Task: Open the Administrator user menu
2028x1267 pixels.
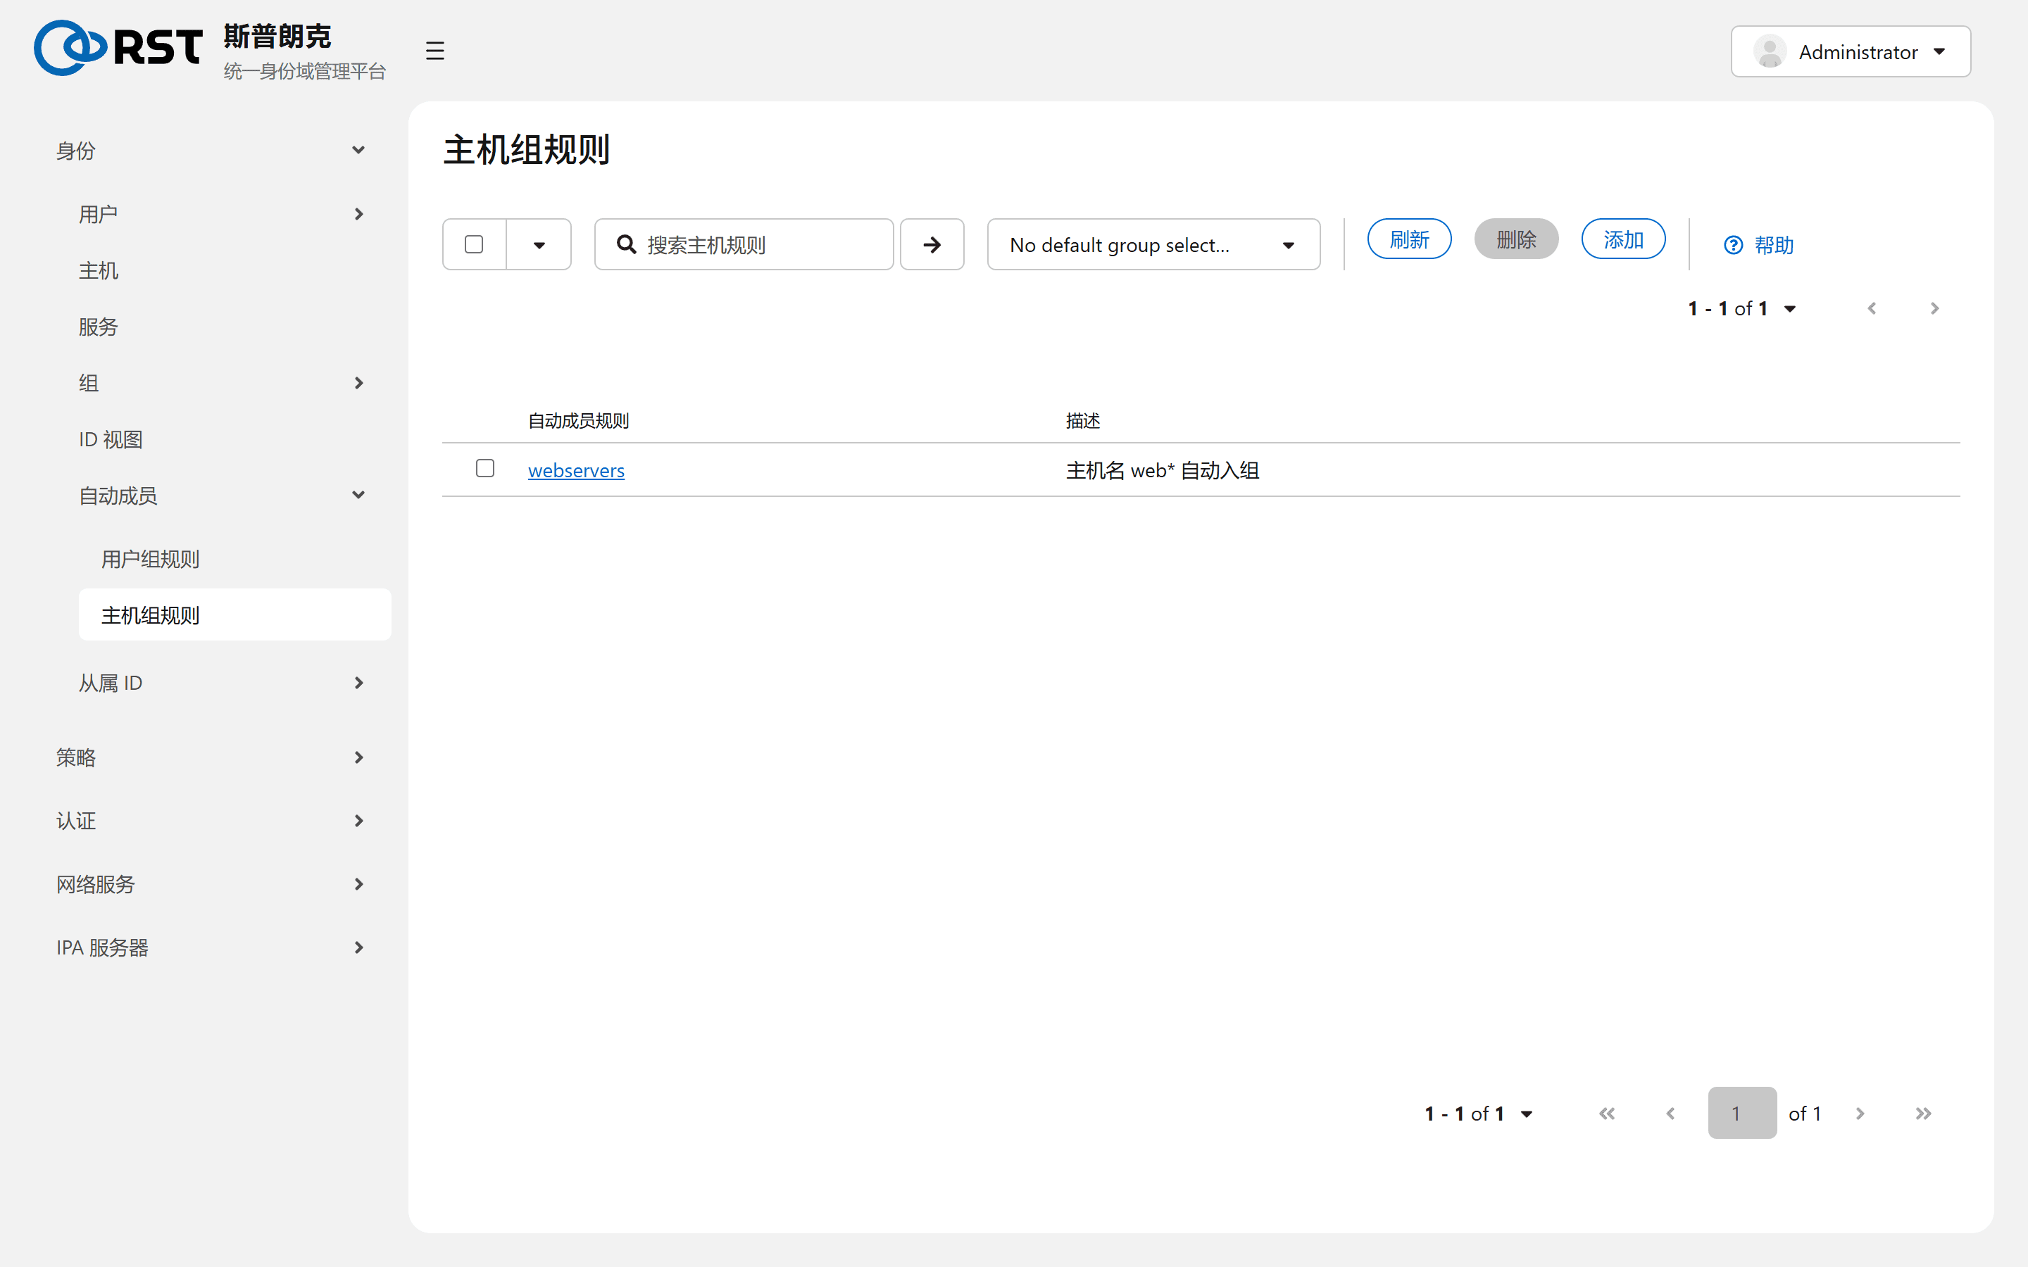Action: (x=1851, y=52)
